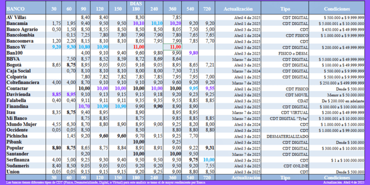
Task: Select the AV Villas bank name cell
Action: 17,17
